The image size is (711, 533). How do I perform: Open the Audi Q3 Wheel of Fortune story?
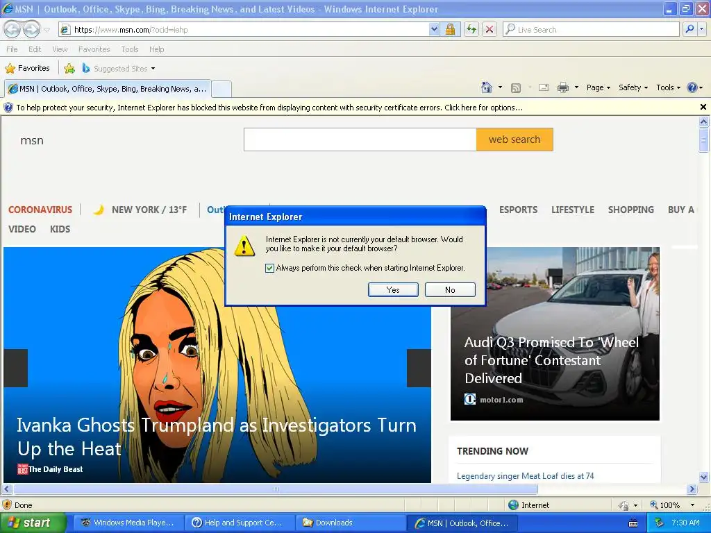point(551,360)
